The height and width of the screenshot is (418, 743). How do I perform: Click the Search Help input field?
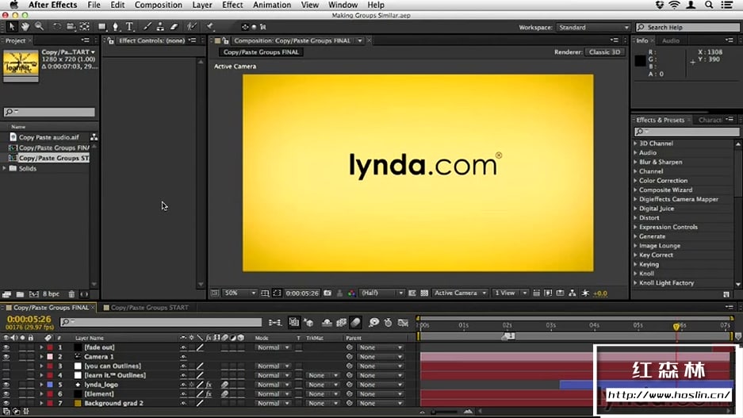tap(687, 28)
